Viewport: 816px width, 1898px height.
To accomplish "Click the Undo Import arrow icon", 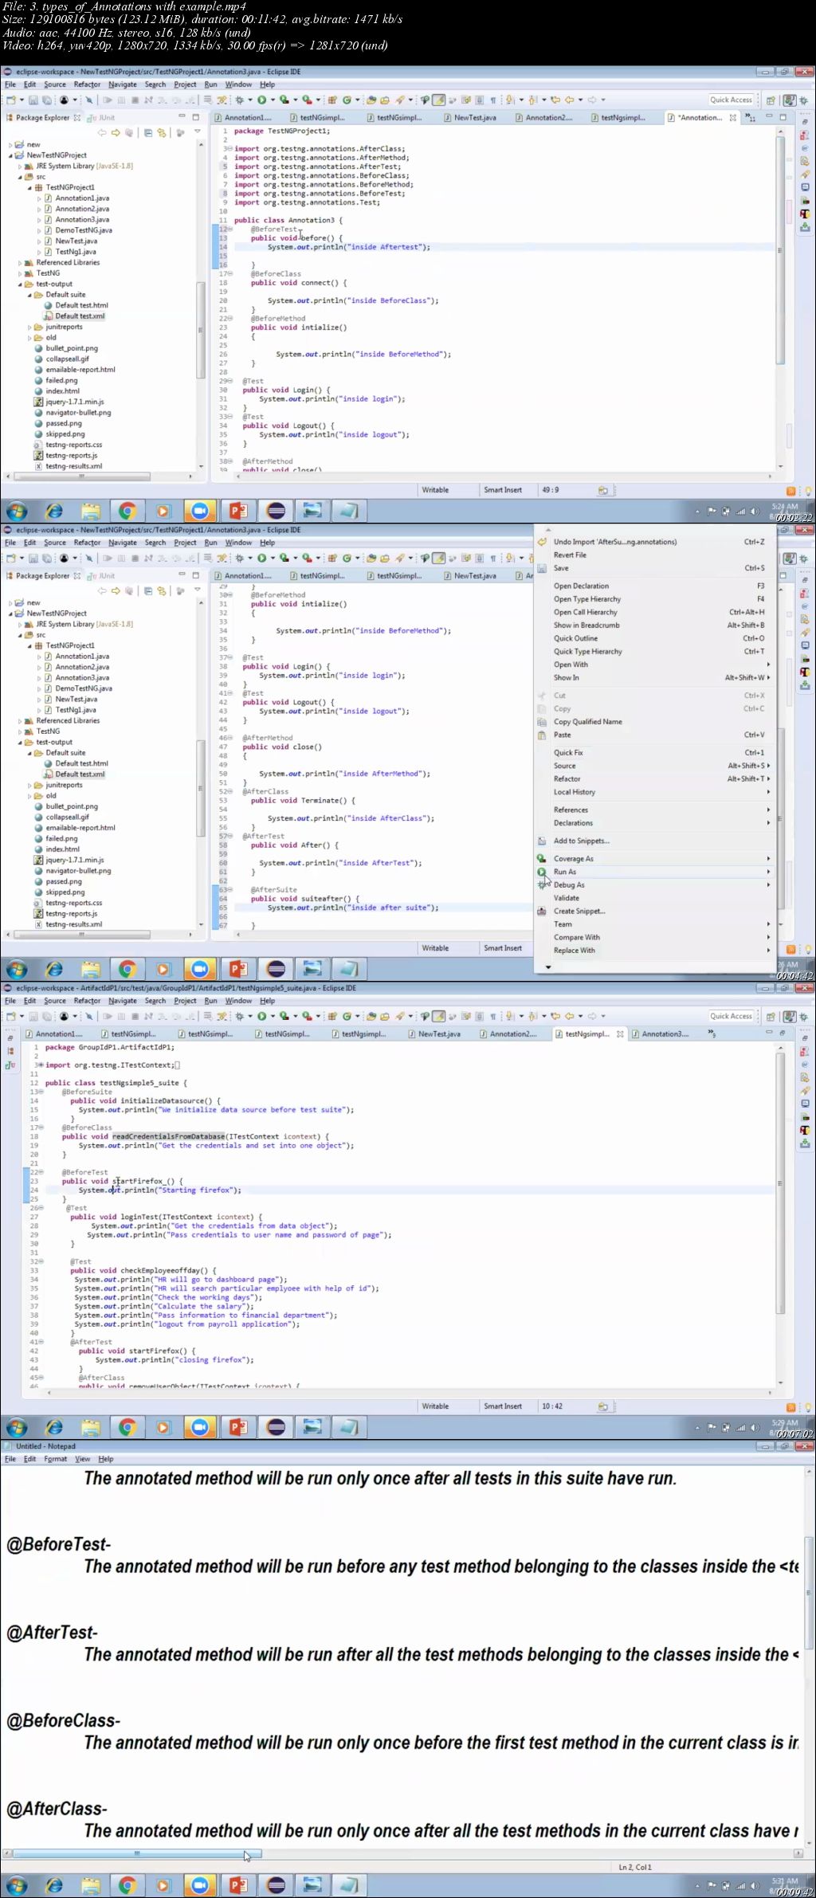I will (542, 542).
